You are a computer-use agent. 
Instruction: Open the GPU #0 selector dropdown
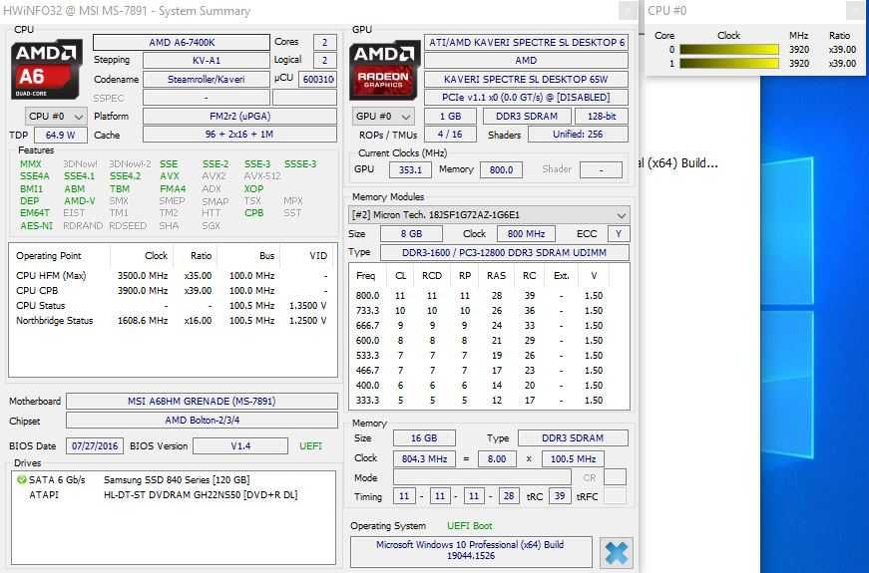[383, 117]
